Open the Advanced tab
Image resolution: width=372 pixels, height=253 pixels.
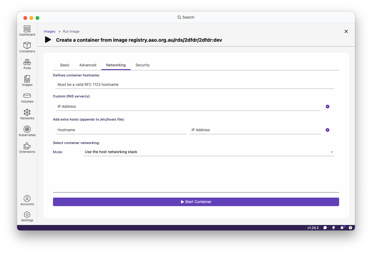coord(88,65)
